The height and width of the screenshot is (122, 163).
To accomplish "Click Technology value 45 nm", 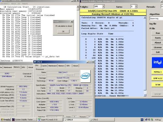I will [x=51, y=81].
